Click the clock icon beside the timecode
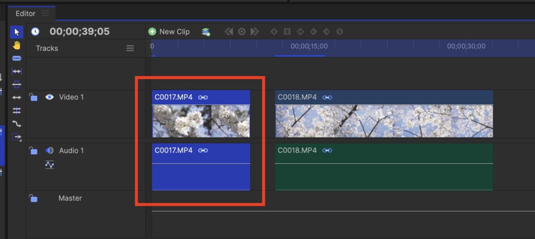The width and height of the screenshot is (535, 239). (35, 32)
